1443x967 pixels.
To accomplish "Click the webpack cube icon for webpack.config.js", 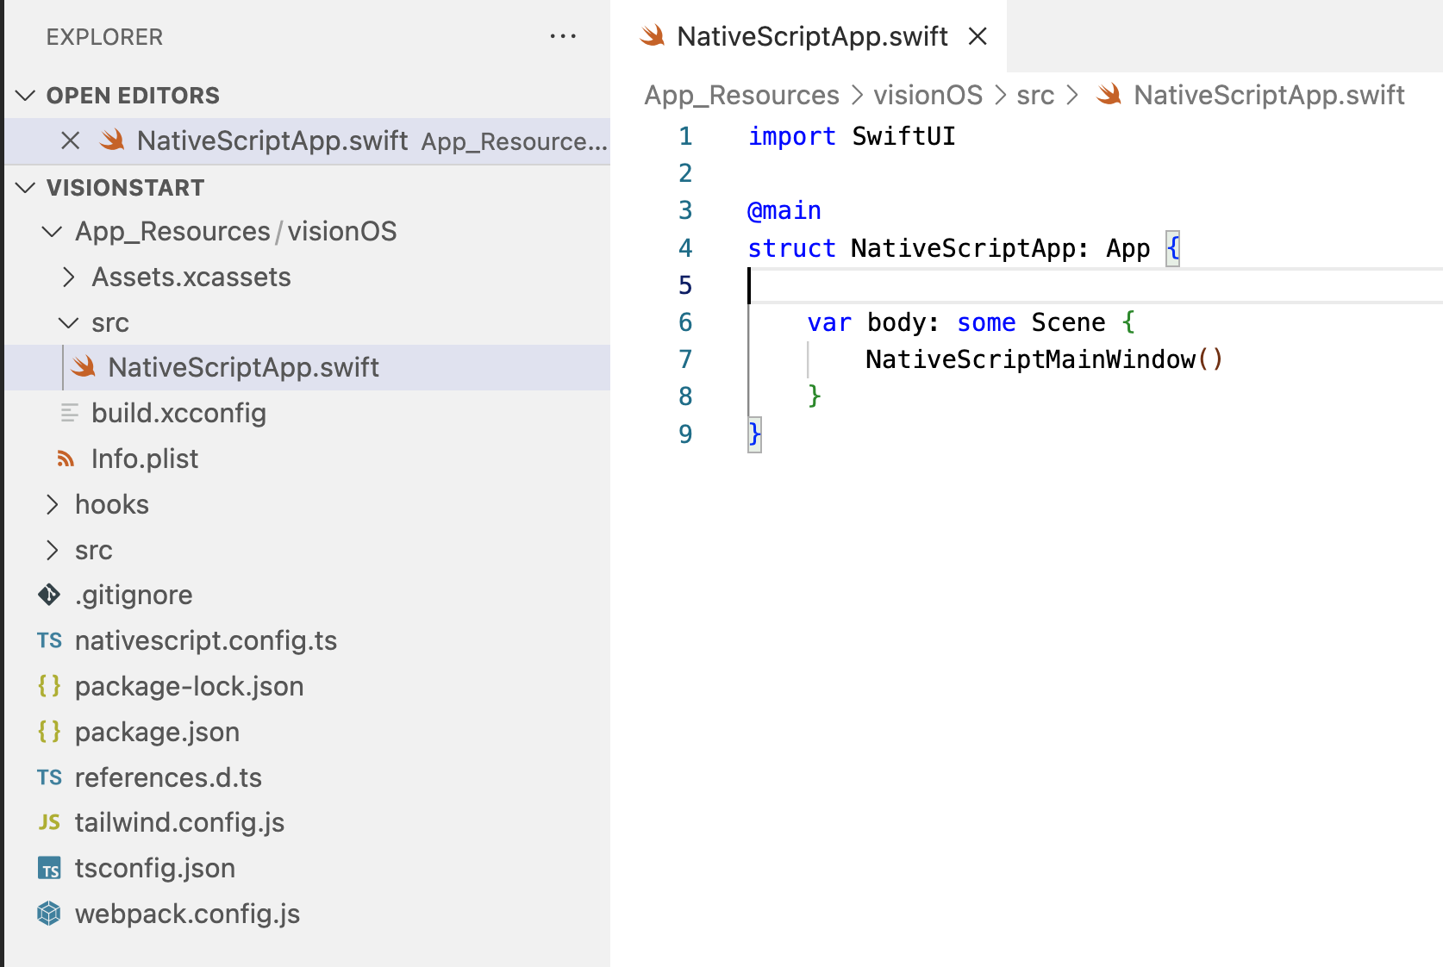I will pos(49,914).
